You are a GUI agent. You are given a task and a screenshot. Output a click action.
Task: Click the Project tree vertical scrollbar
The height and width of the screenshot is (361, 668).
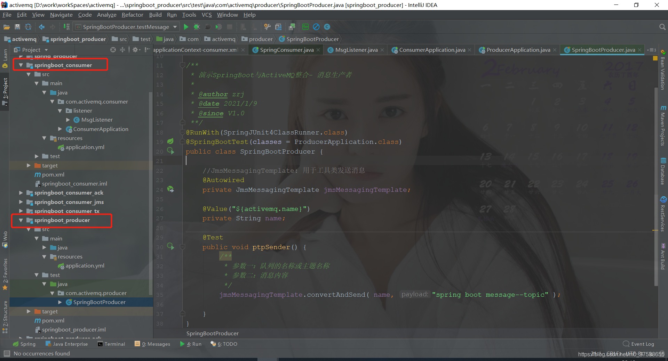(x=151, y=193)
